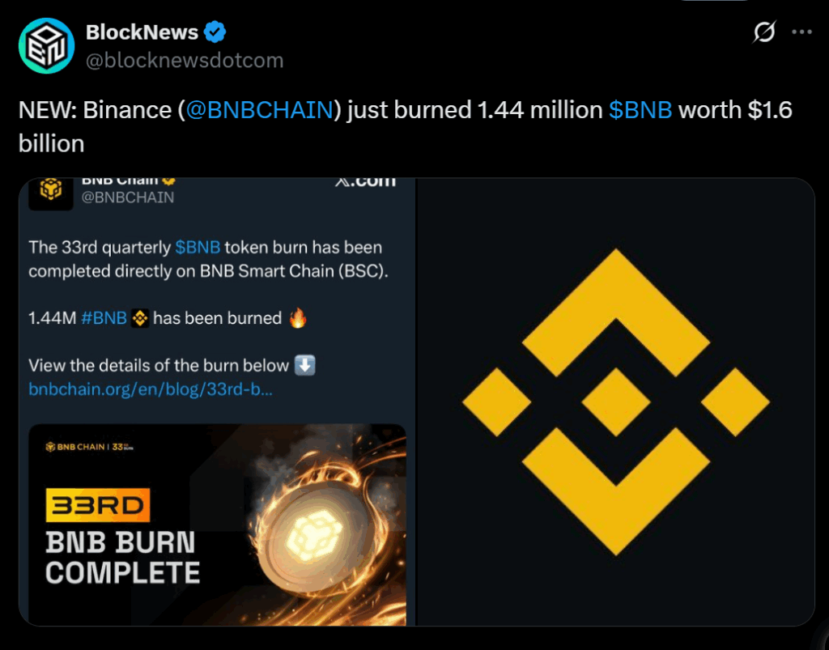Open the three-dot more options menu
Screen dimensions: 829x650
pos(801,32)
